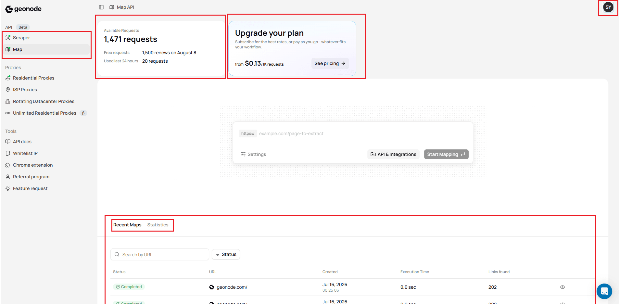The image size is (619, 304).
Task: Toggle the sidebar panel icon
Action: click(x=101, y=7)
